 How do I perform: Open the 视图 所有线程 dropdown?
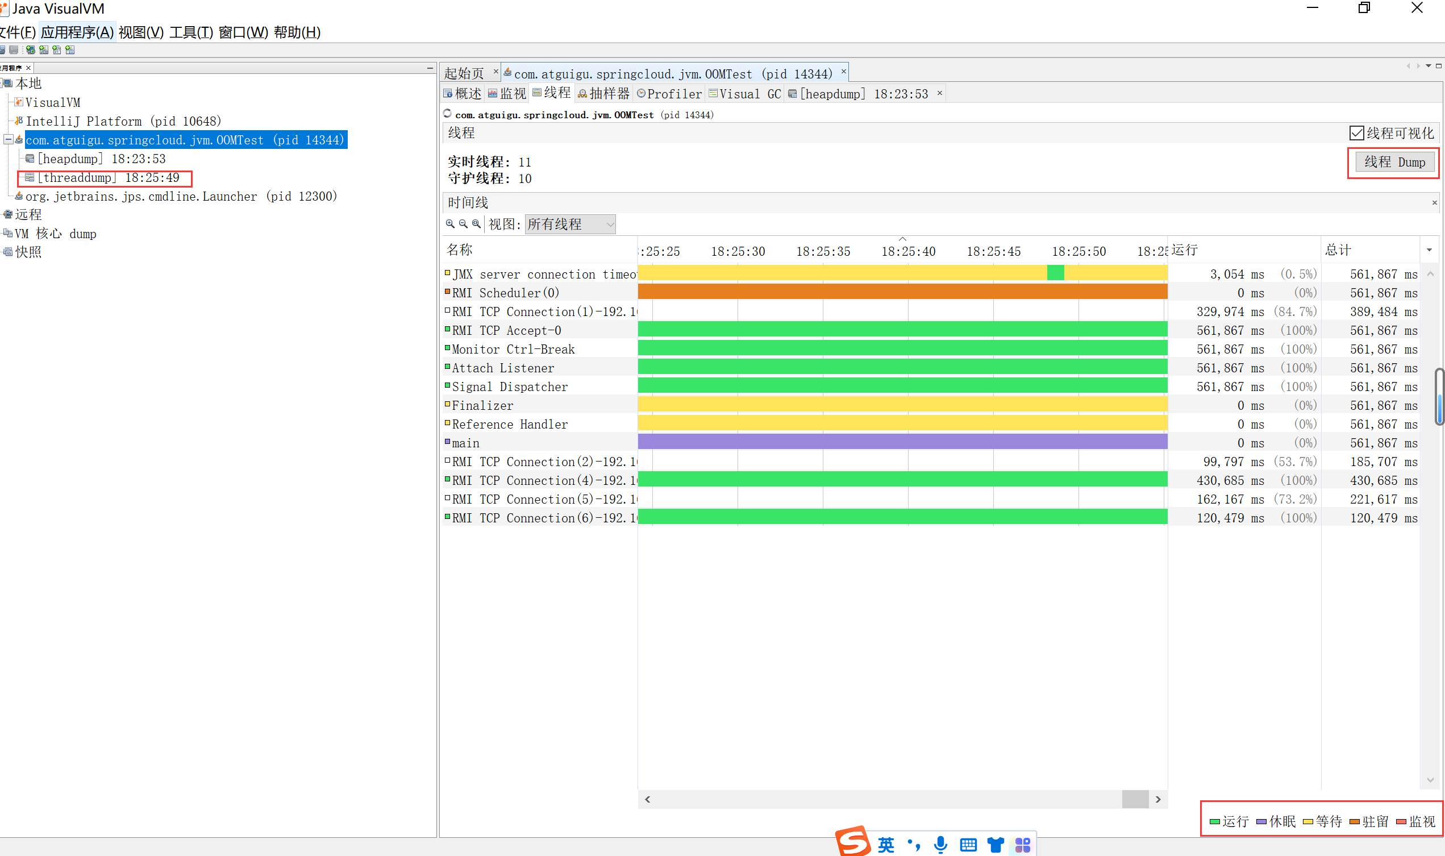[570, 224]
